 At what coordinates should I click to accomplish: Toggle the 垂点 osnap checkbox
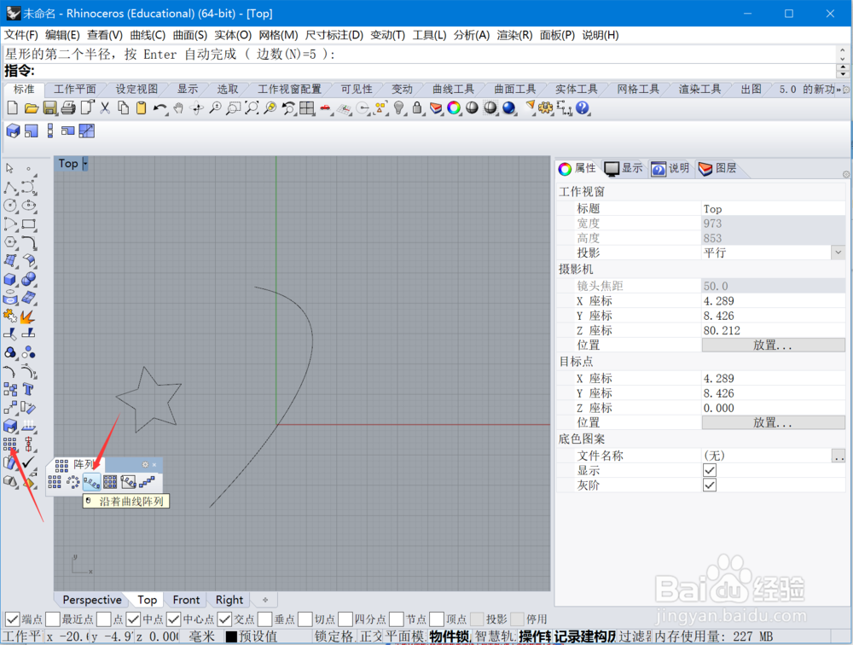pyautogui.click(x=265, y=619)
